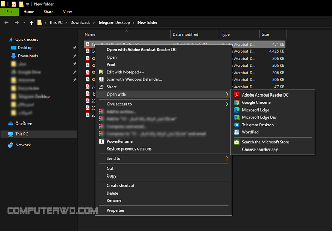Switch to the Home ribbon tab

tap(29, 12)
